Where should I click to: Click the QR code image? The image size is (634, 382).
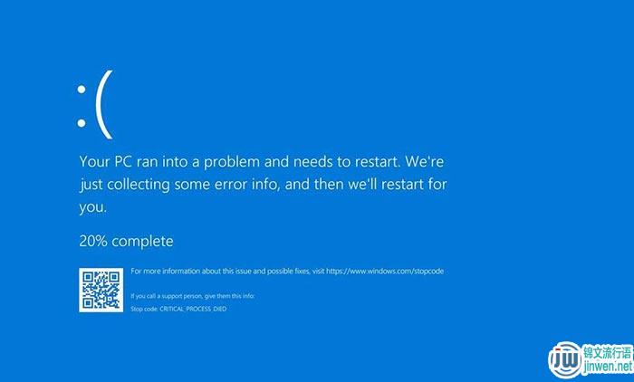pos(101,290)
